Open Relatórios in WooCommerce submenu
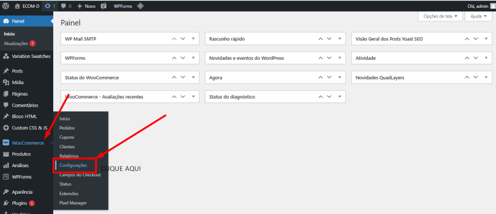This screenshot has width=496, height=214. coord(69,156)
